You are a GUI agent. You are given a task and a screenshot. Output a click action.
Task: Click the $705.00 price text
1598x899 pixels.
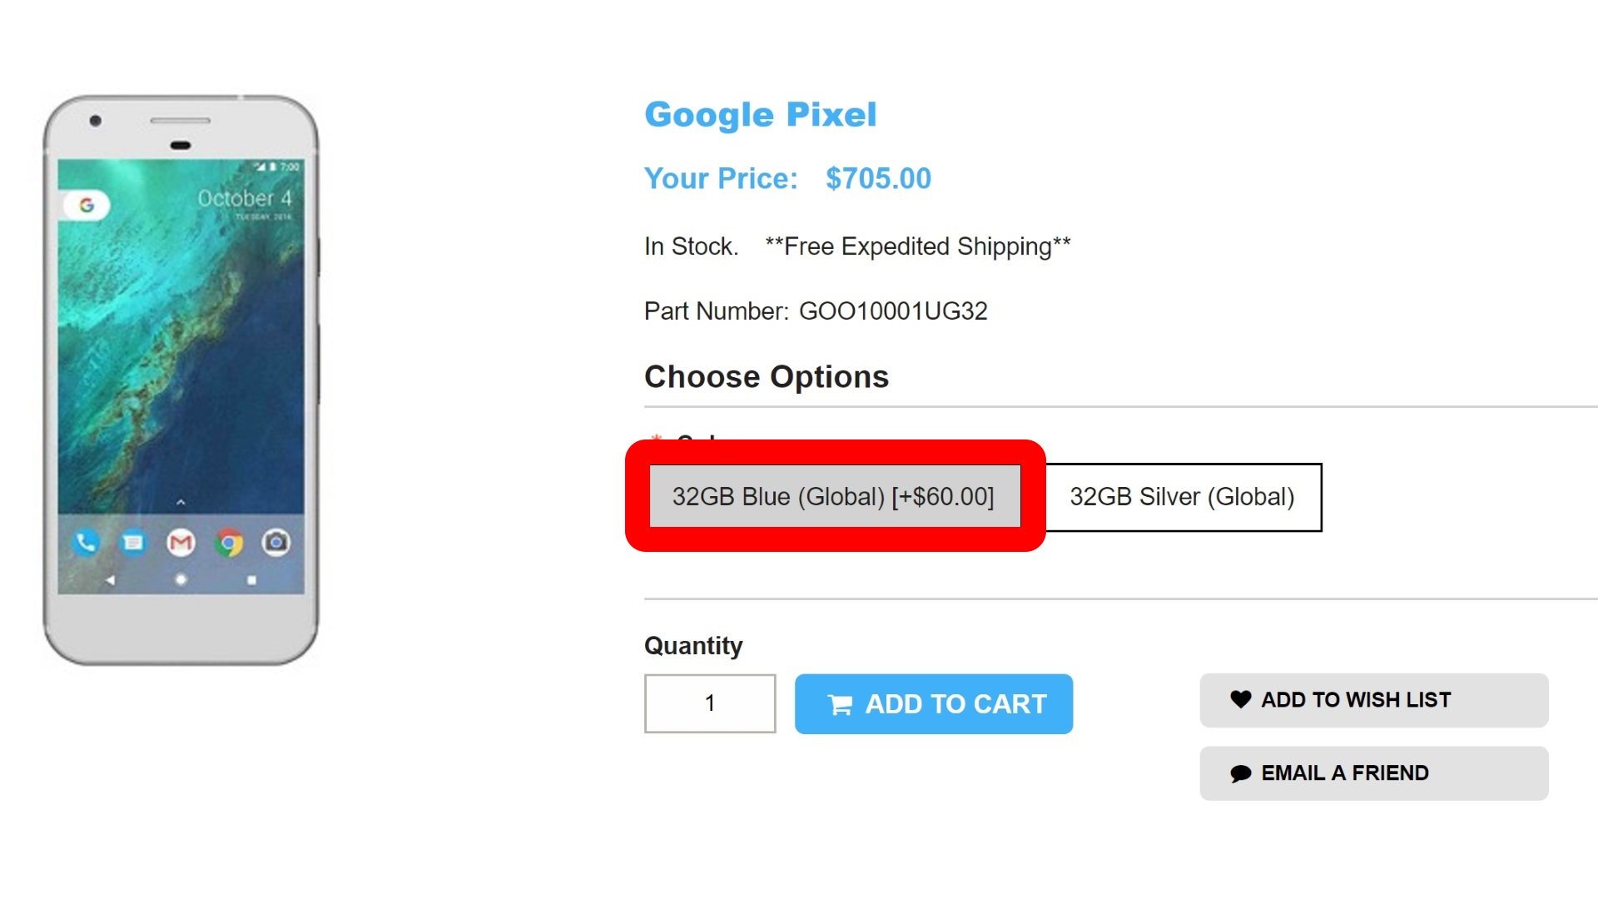[x=878, y=179]
